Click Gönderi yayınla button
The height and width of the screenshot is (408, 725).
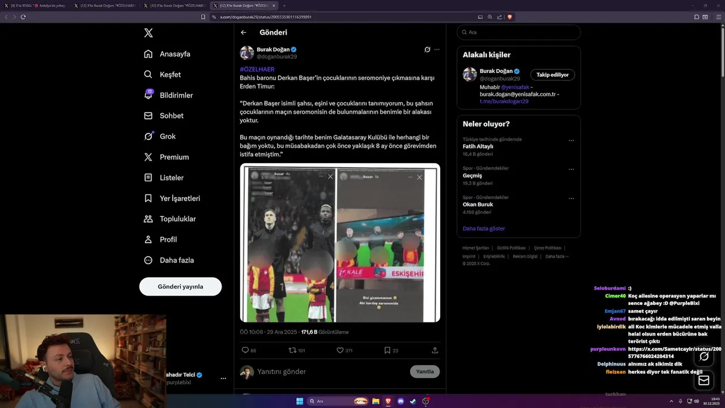coord(180,287)
